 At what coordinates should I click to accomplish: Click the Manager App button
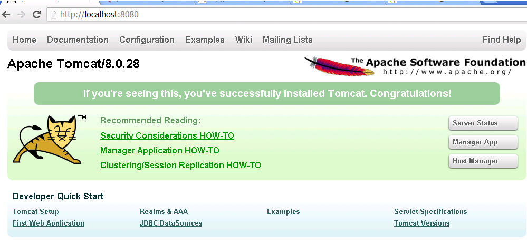click(x=483, y=142)
